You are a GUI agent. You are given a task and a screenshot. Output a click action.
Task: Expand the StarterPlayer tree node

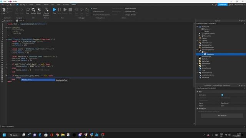click(x=197, y=64)
